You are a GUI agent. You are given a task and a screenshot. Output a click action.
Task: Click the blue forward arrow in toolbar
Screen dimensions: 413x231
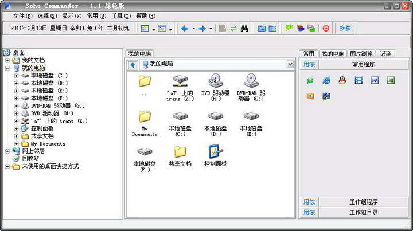[202, 29]
